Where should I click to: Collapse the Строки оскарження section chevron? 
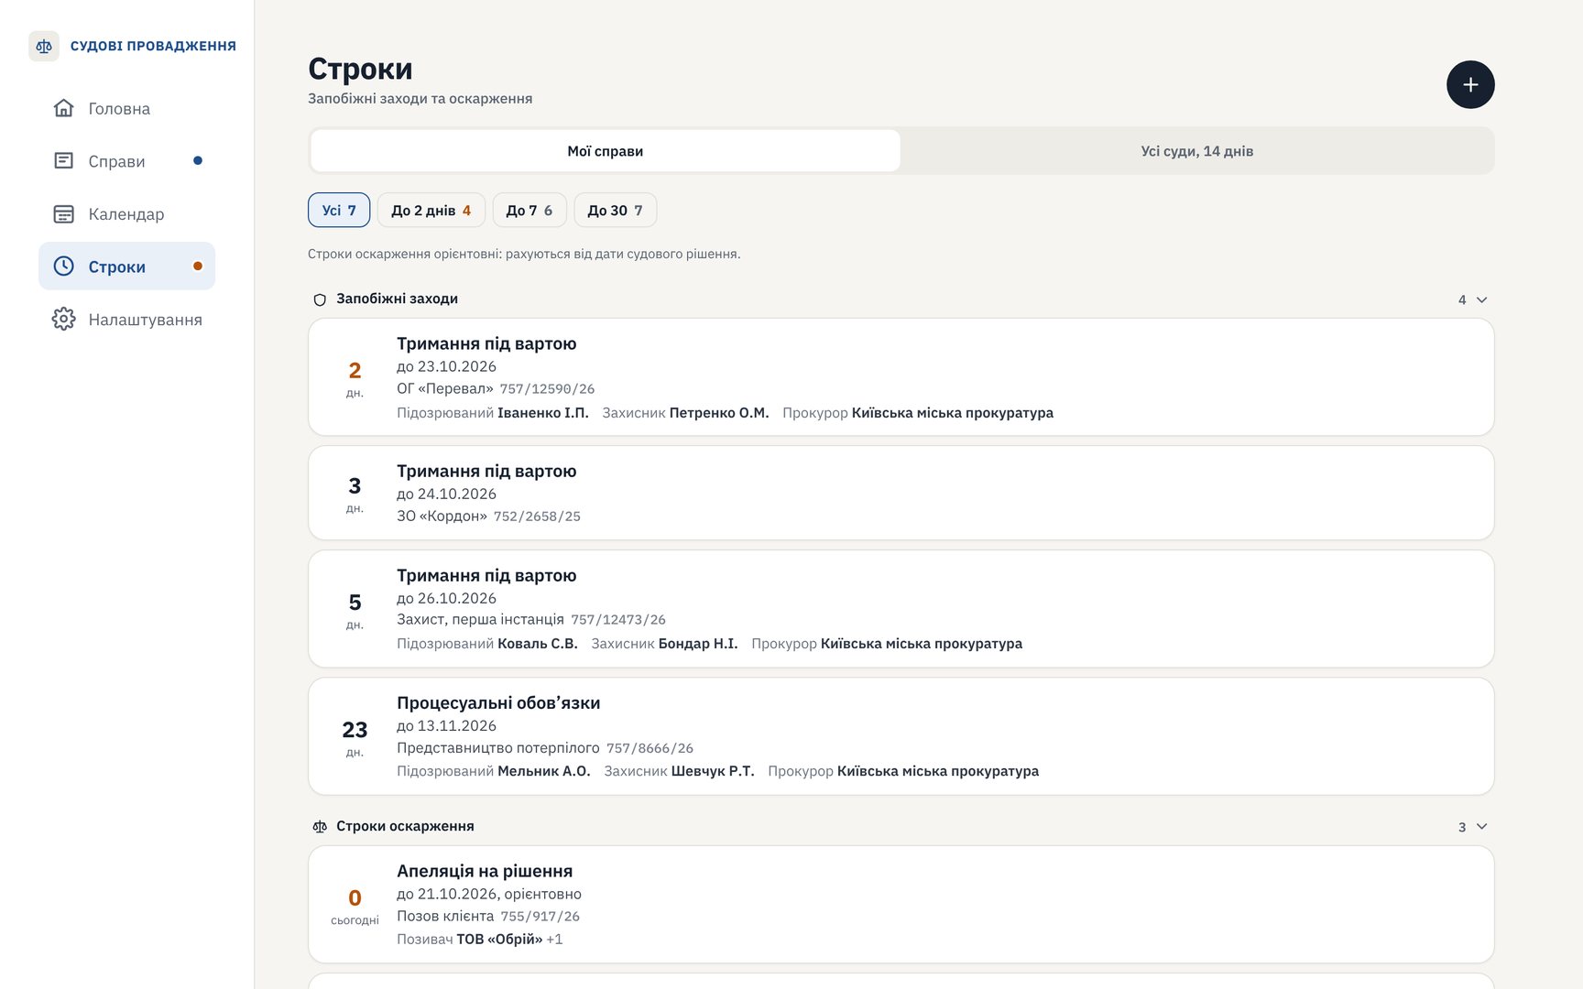[1482, 827]
